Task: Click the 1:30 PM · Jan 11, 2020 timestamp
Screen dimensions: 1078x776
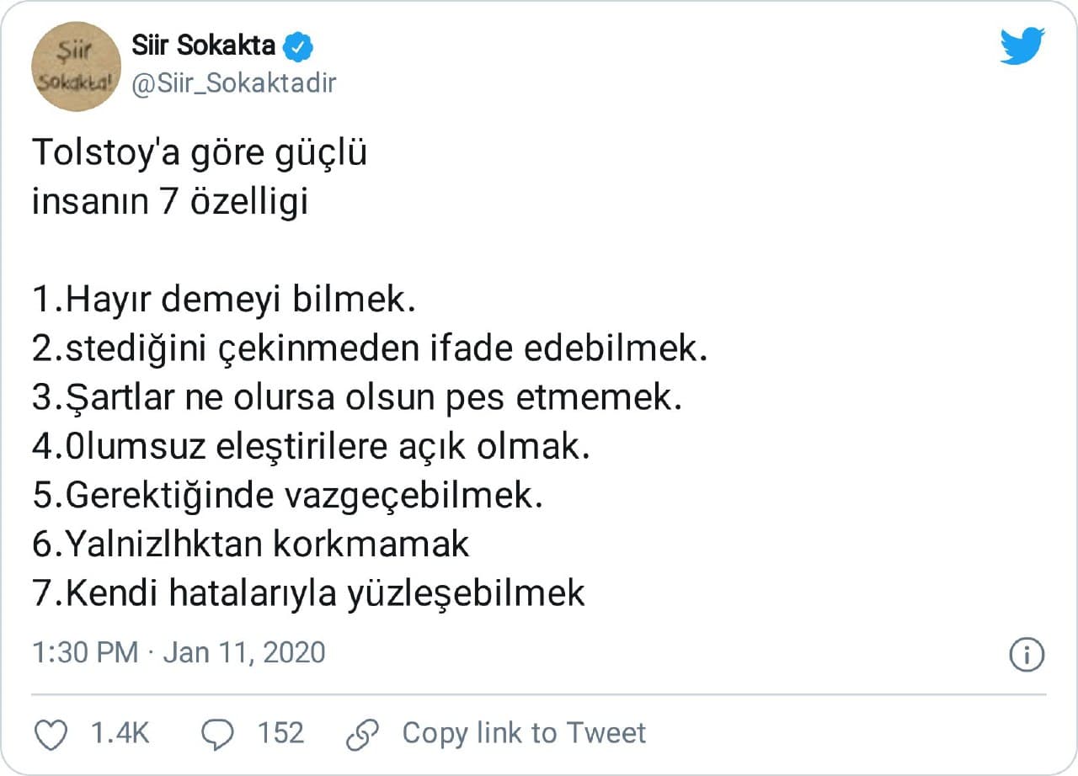Action: tap(179, 653)
